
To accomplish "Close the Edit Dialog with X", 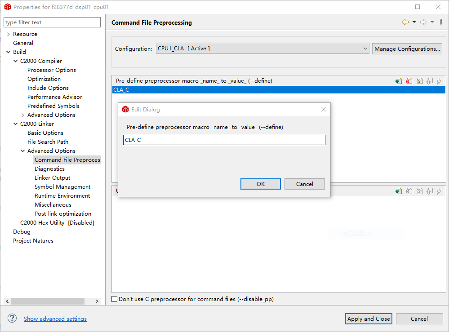I will click(x=324, y=109).
